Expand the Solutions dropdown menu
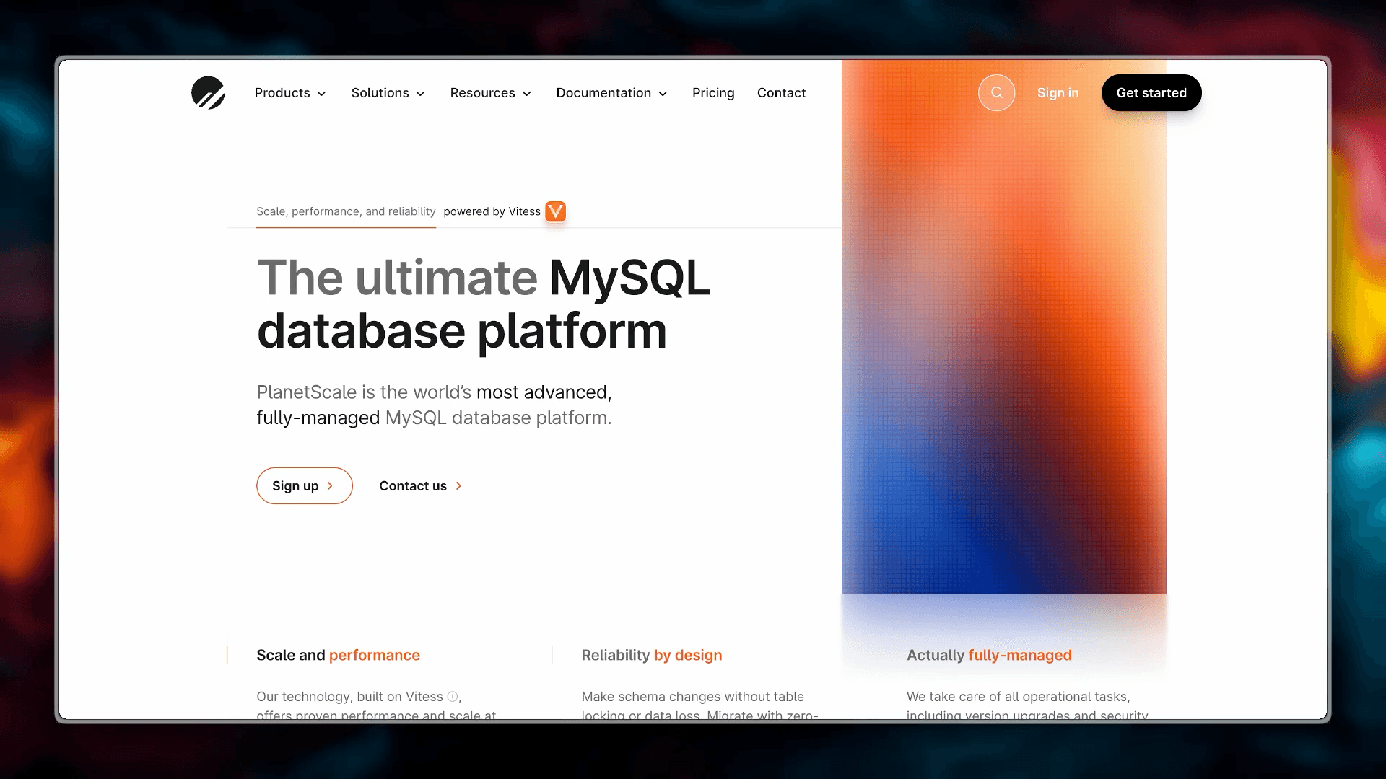Viewport: 1386px width, 779px height. pyautogui.click(x=388, y=93)
